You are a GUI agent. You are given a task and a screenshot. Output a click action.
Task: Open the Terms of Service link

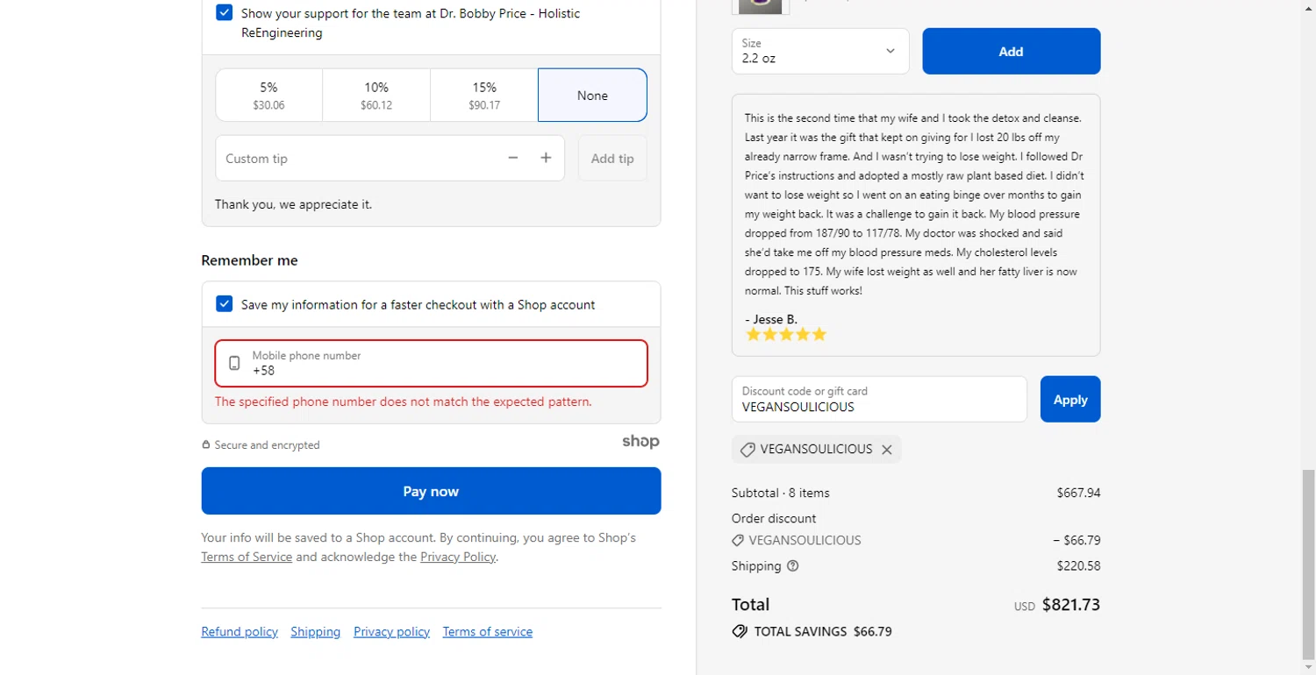247,557
